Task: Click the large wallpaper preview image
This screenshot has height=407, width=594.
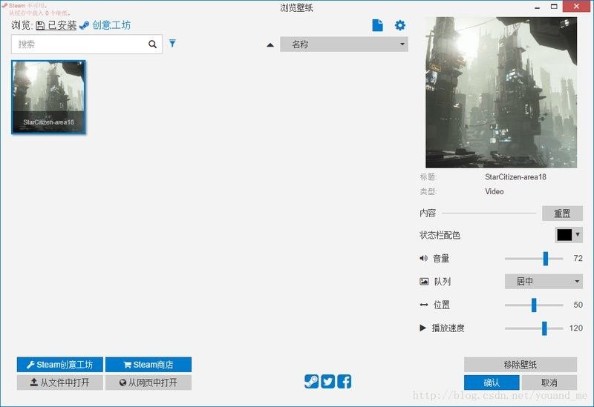Action: 501,92
